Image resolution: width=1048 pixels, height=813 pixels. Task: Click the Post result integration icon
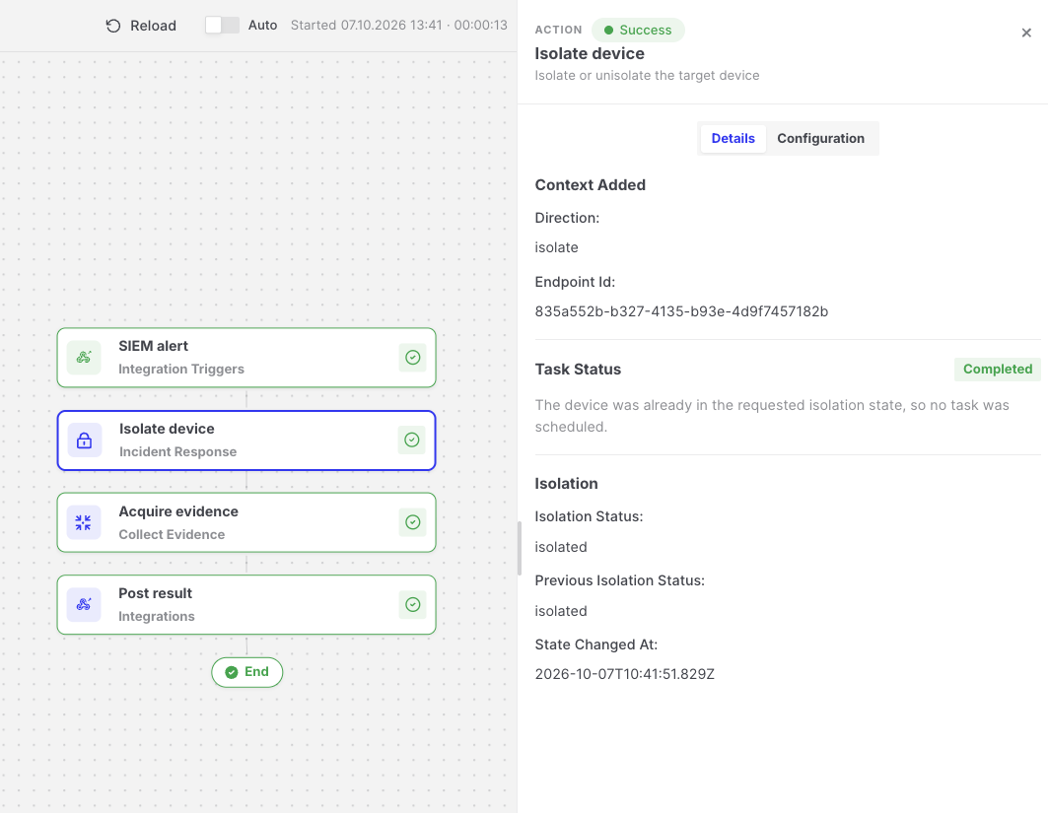84,604
